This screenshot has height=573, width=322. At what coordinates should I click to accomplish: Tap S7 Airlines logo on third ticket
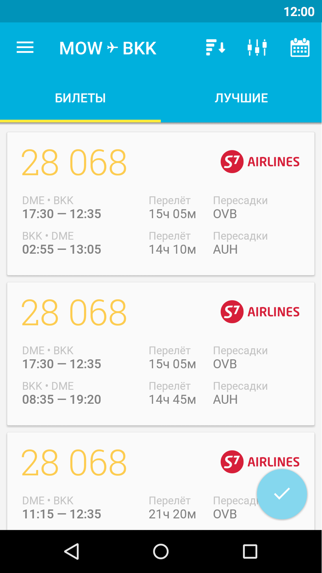click(260, 462)
